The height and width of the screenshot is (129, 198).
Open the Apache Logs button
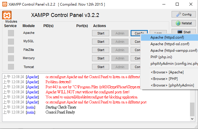(158, 32)
